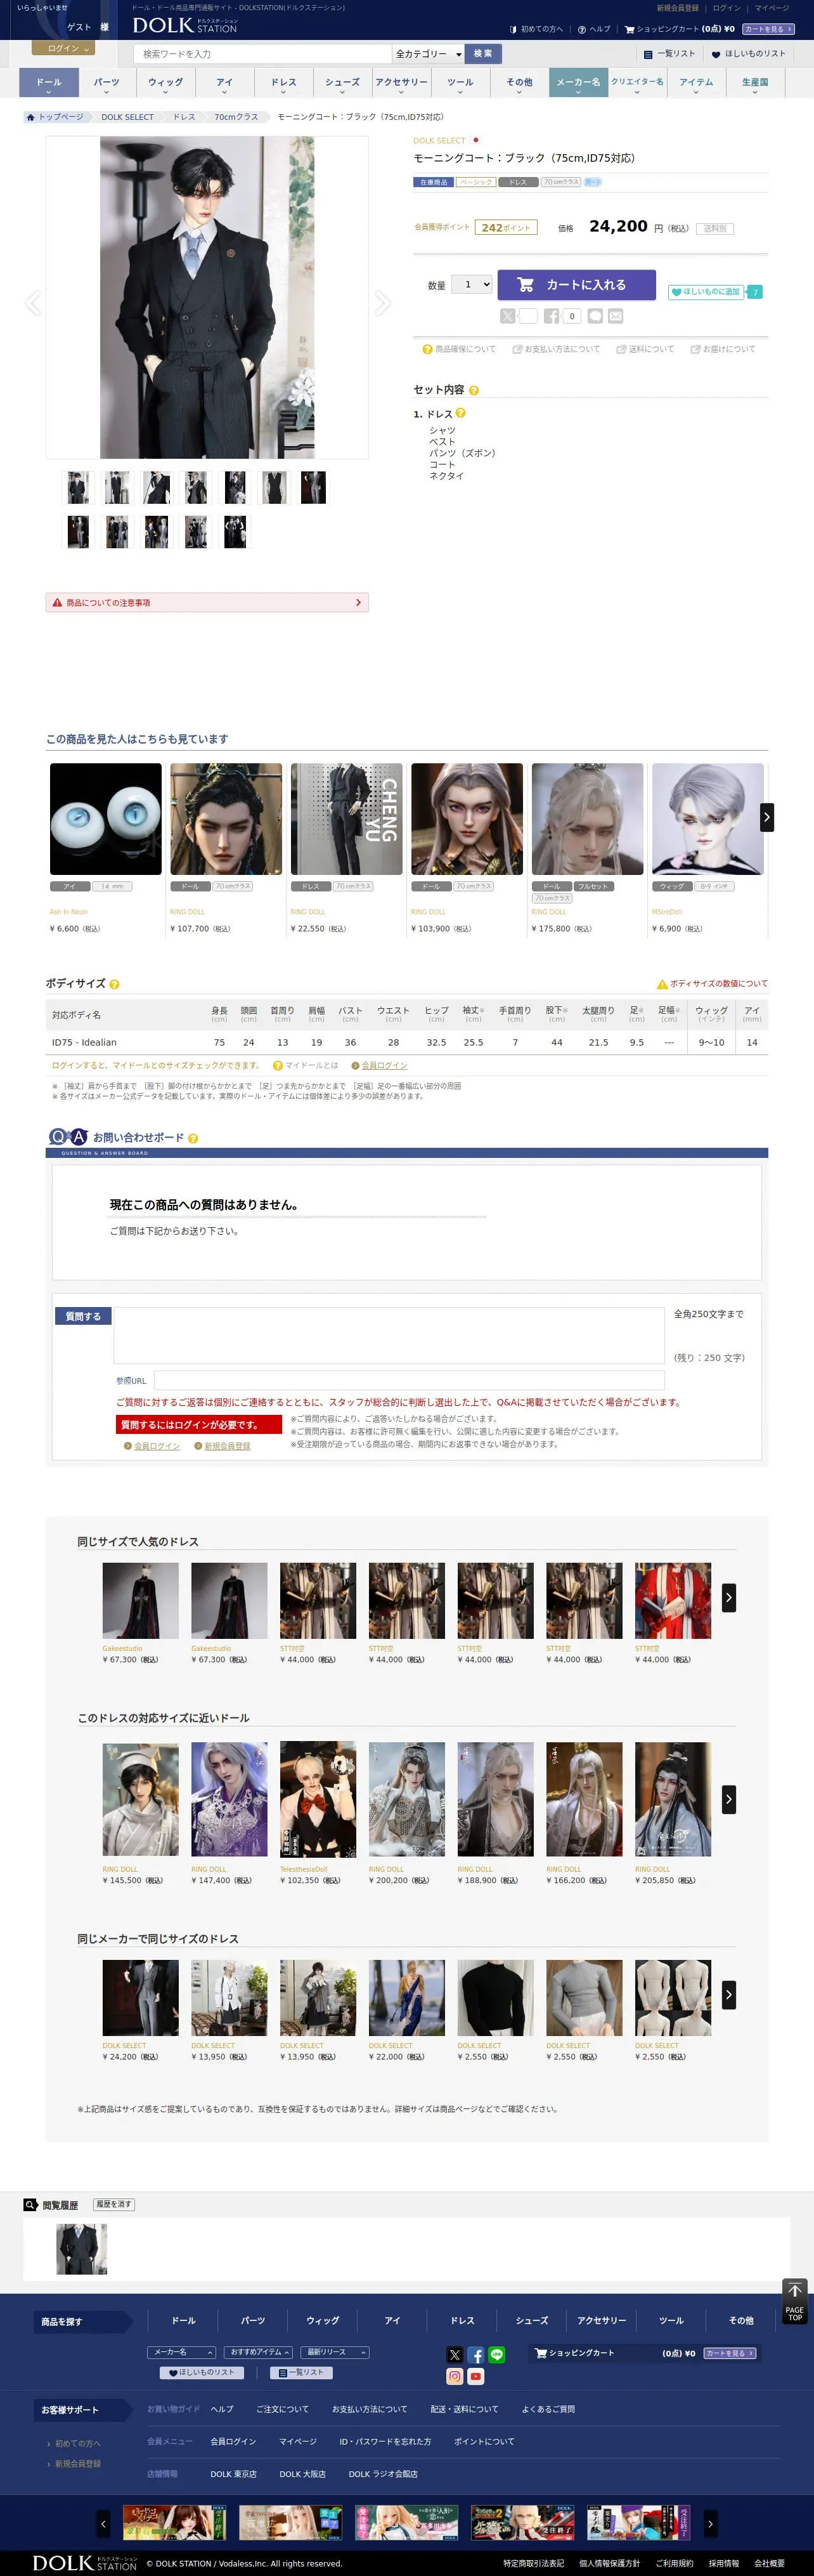This screenshot has height=2576, width=814.
Task: Open the 生産国 top navigation tab
Action: [755, 82]
